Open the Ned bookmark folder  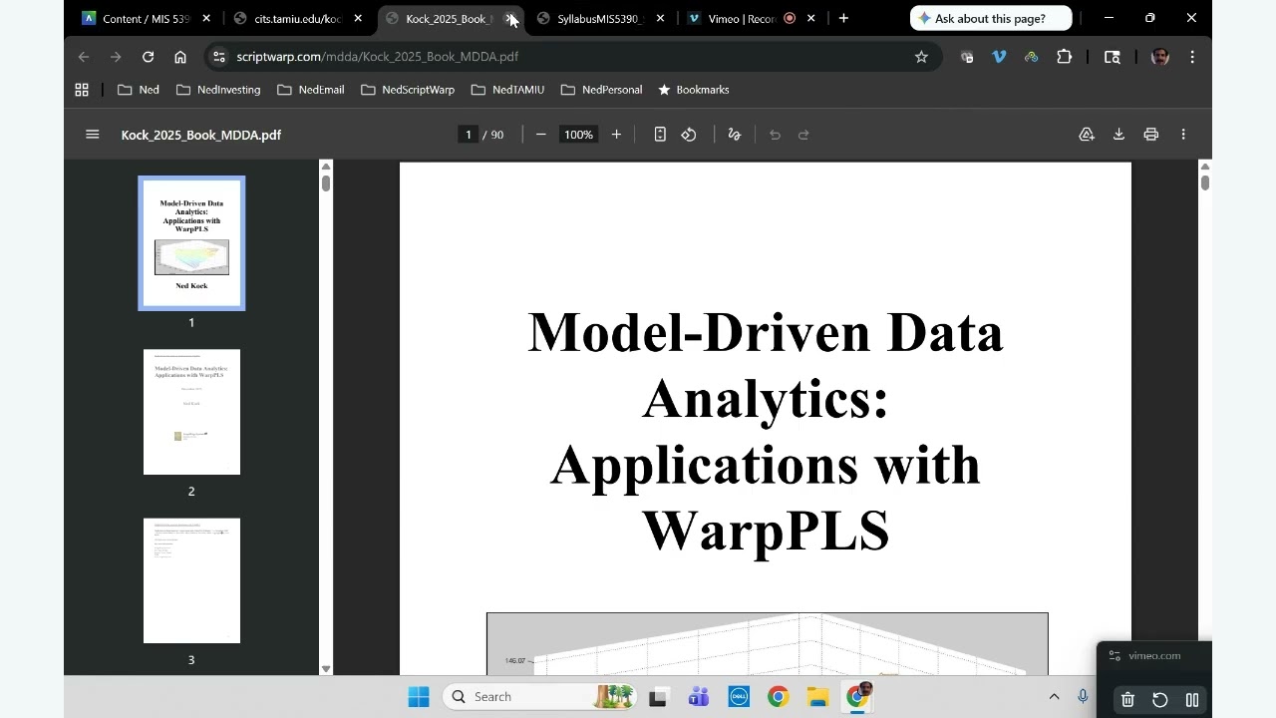tap(139, 90)
